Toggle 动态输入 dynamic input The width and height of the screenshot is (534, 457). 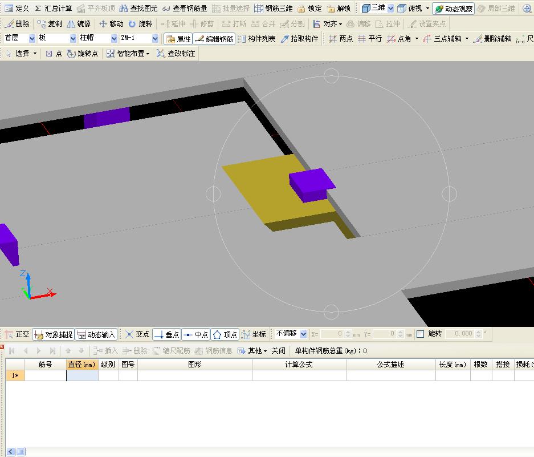pyautogui.click(x=96, y=334)
